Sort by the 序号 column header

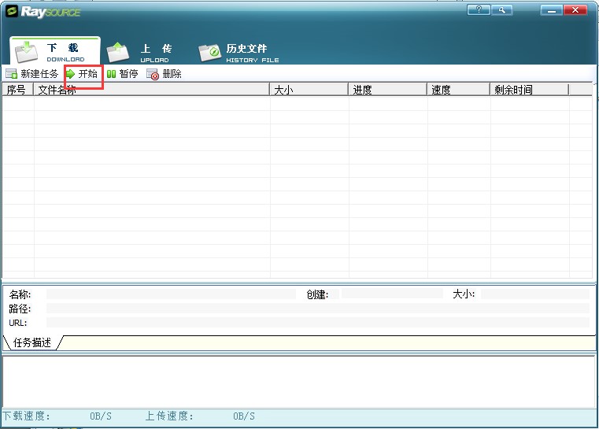(x=17, y=90)
